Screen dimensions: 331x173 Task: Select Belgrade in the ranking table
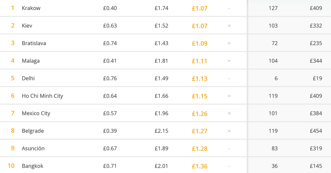pos(33,131)
